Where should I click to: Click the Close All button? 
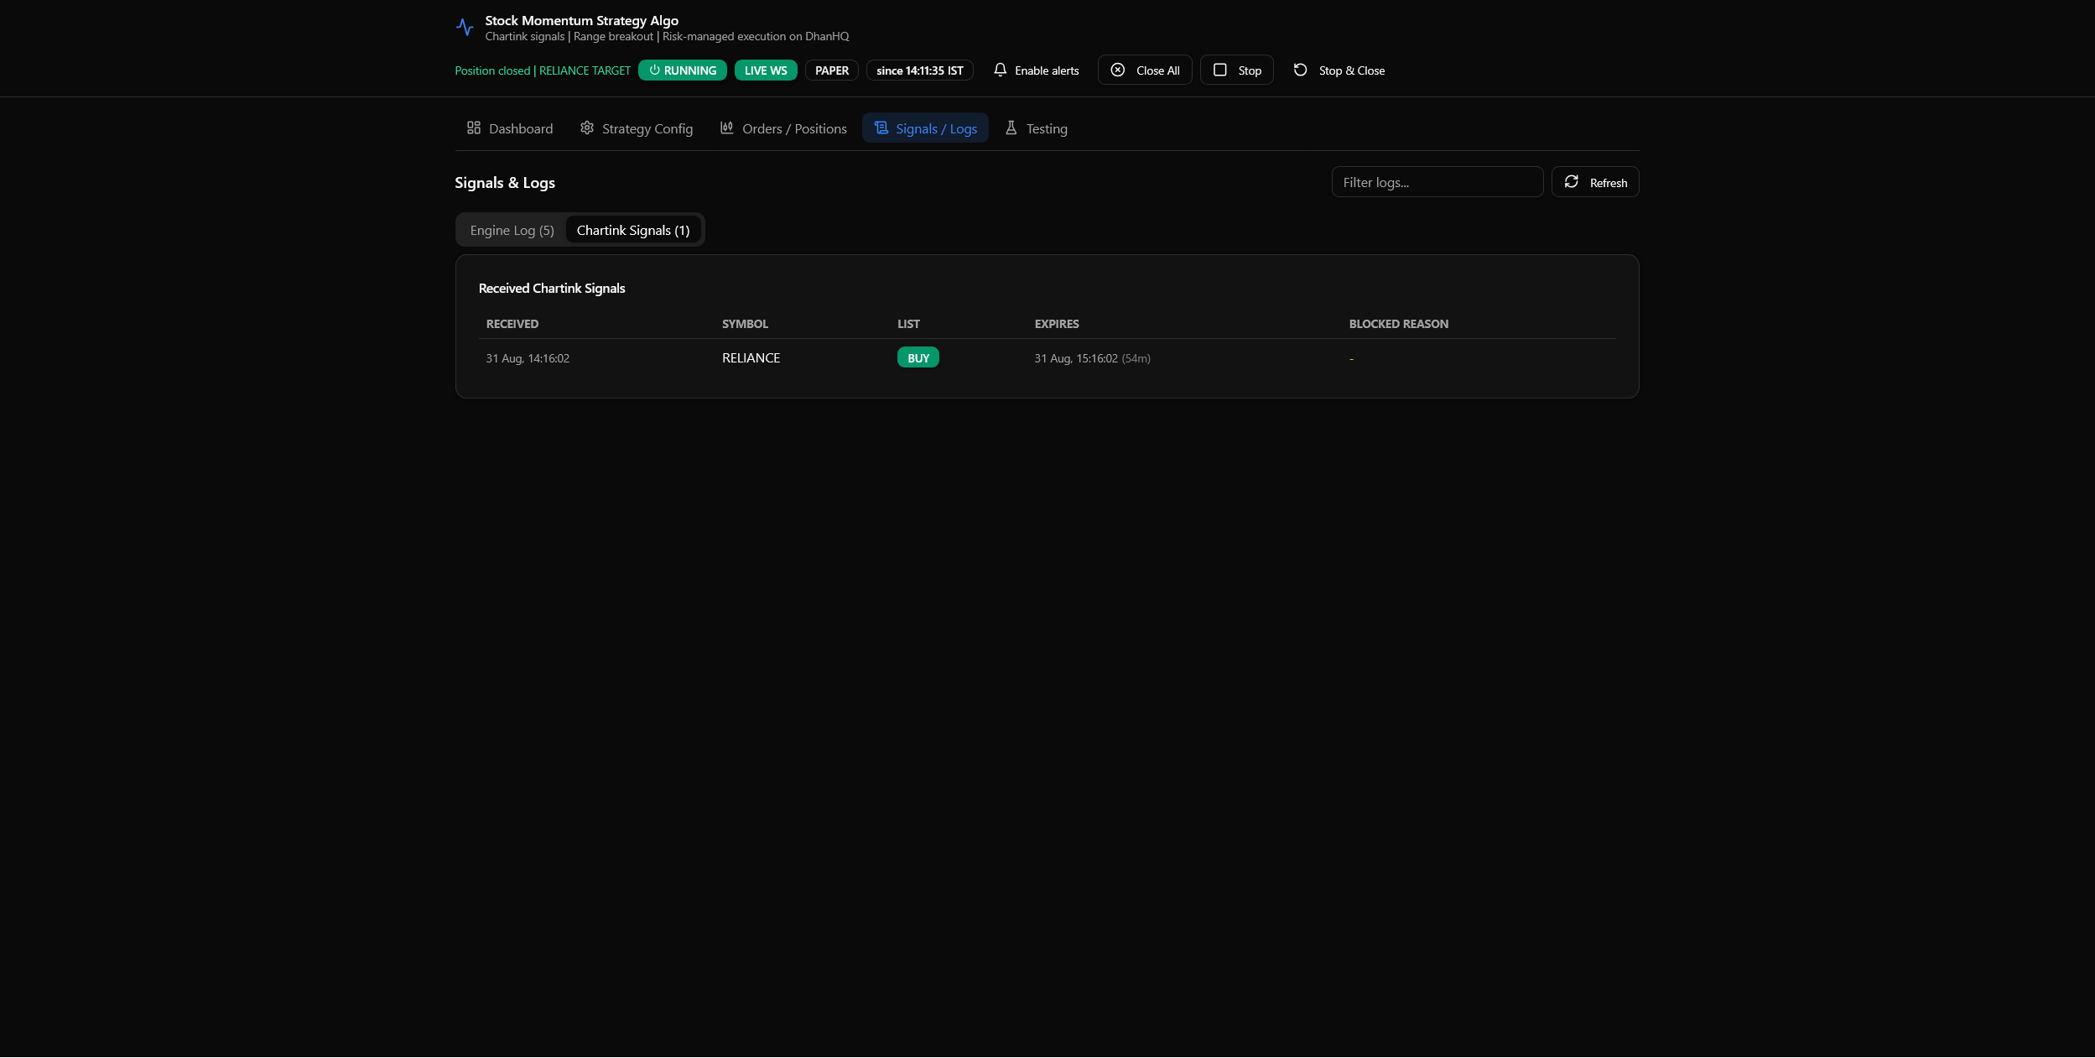[x=1145, y=70]
